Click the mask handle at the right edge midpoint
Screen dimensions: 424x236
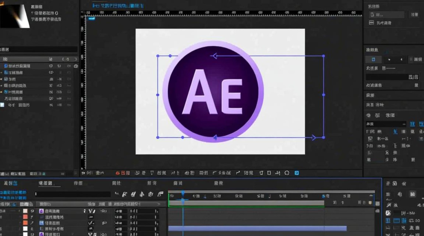tap(323, 95)
